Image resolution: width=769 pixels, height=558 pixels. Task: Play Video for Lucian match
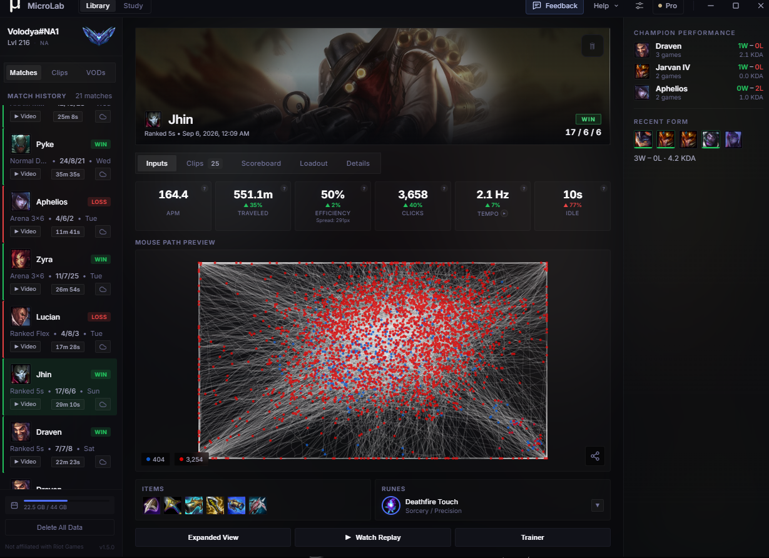point(26,347)
